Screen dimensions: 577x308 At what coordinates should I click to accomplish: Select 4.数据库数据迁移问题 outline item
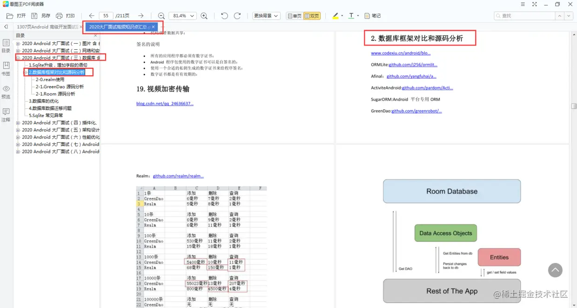[50, 108]
